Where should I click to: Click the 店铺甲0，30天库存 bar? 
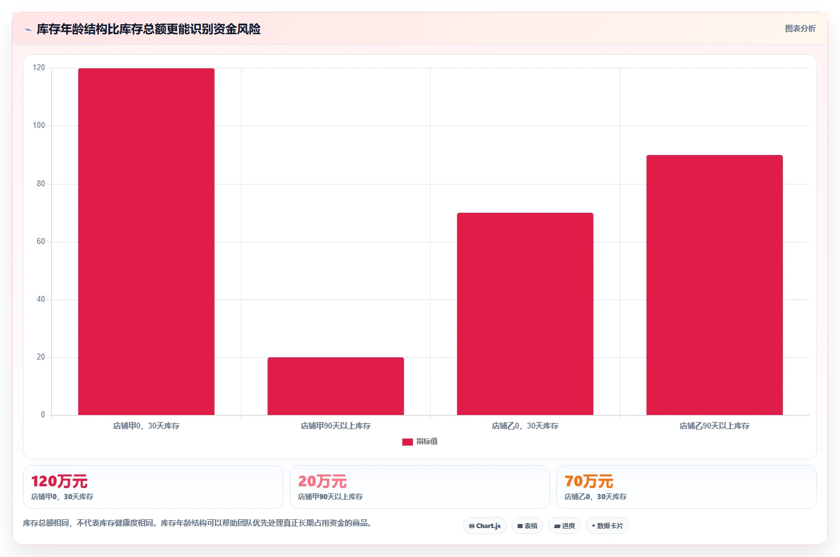point(146,242)
